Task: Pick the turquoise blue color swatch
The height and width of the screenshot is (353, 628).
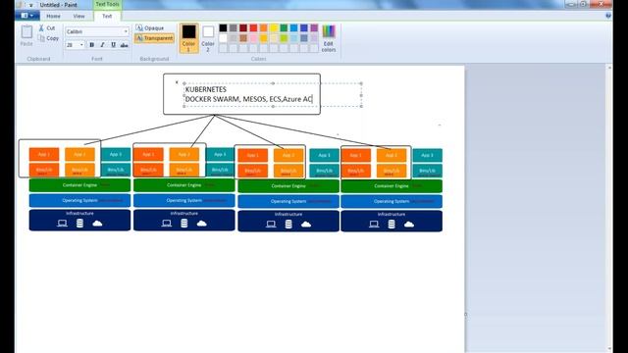Action: click(294, 27)
